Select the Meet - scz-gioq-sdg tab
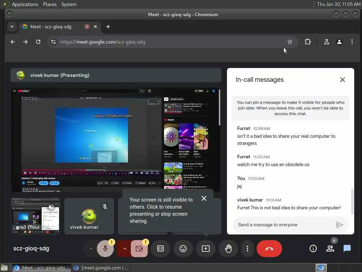 tap(51, 27)
